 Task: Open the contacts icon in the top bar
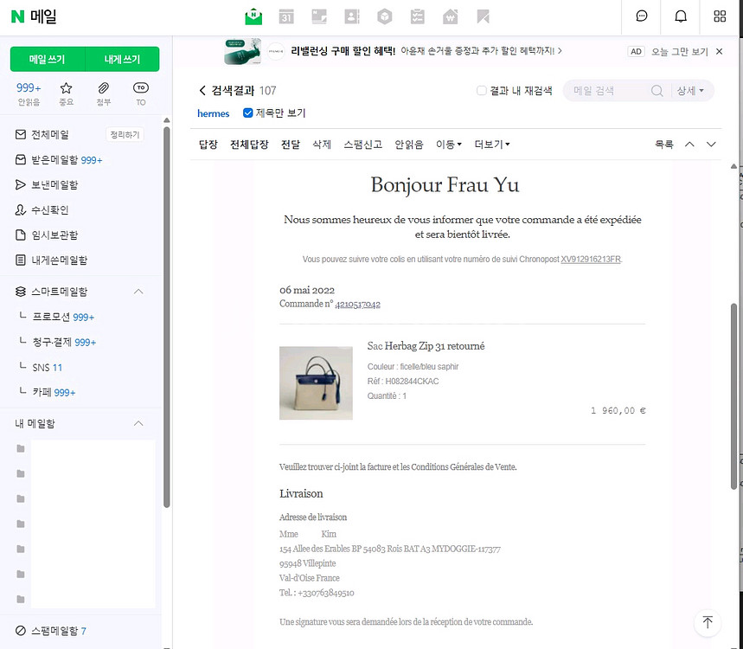point(351,16)
